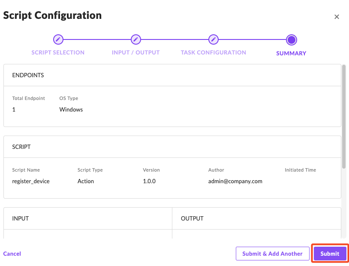Open the Input / Output step label

coord(135,53)
